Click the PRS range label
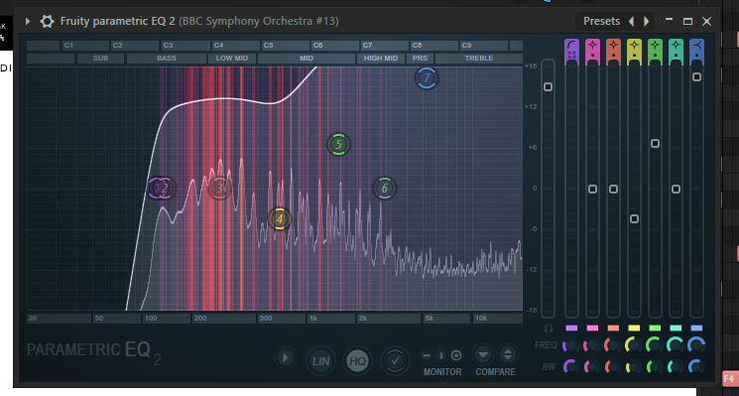 tap(420, 59)
